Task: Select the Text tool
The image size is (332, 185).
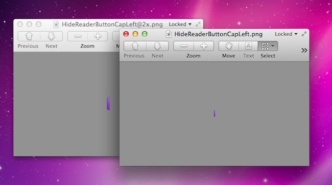Action: click(x=248, y=46)
